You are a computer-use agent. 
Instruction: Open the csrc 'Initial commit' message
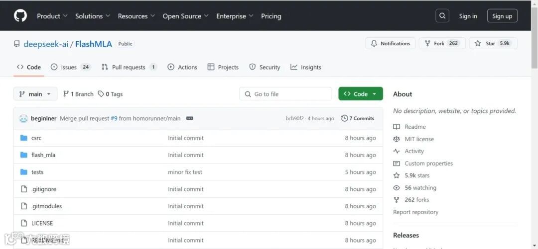(x=186, y=138)
